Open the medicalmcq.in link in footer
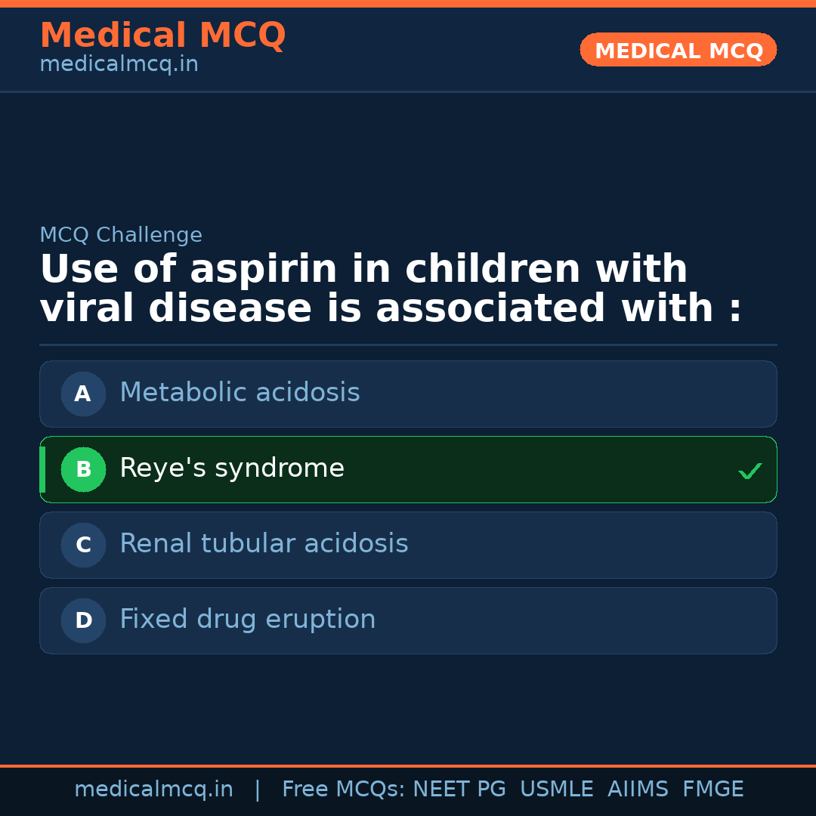Viewport: 816px width, 816px height. point(153,790)
